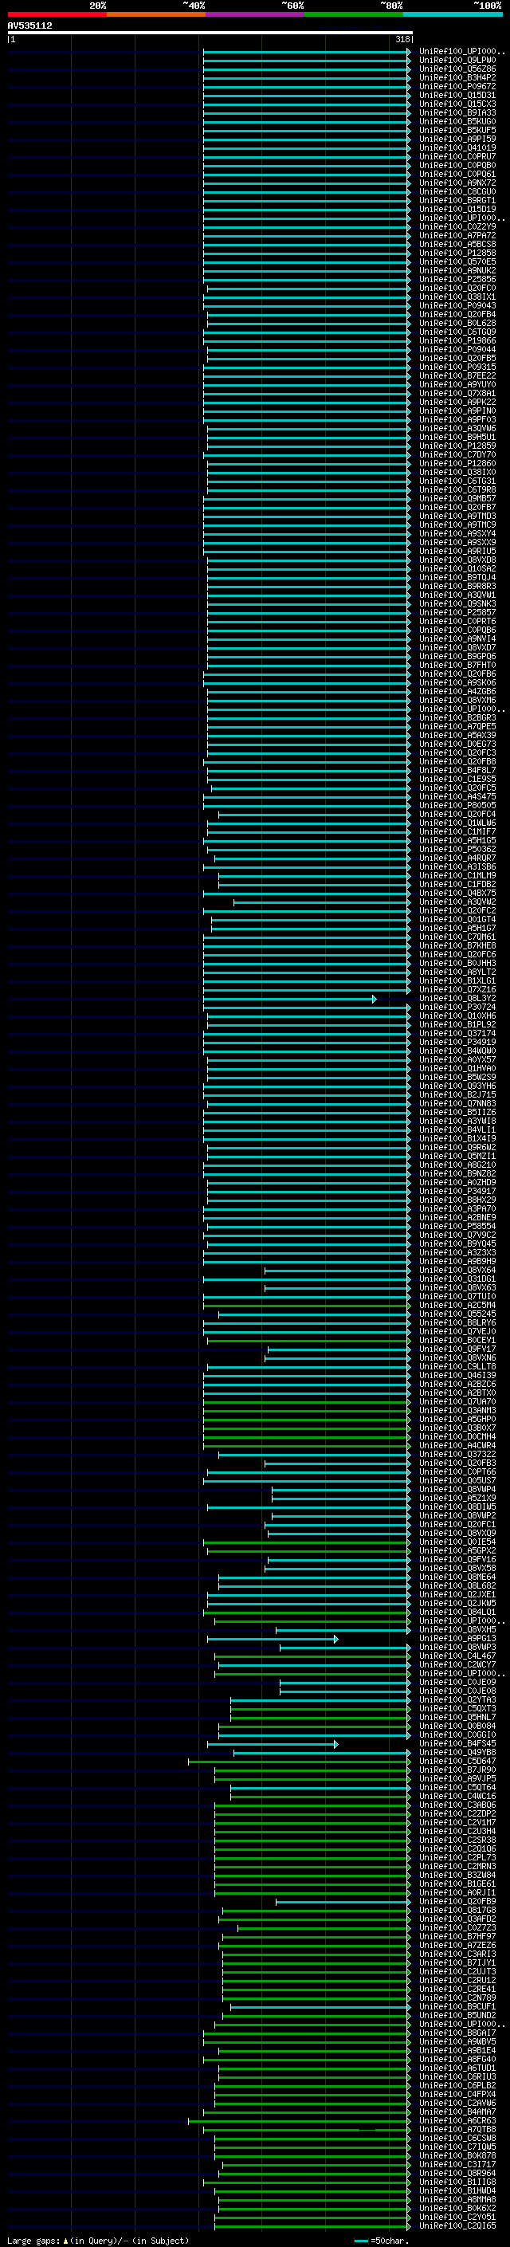This screenshot has width=510, height=2247.
Task: Select the UniRef100_A8FG40 label
Action: point(457,2059)
